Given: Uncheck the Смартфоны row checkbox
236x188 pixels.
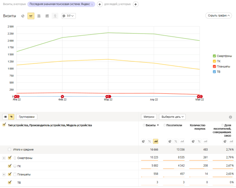Looking at the screenshot, I should click(x=10, y=158).
